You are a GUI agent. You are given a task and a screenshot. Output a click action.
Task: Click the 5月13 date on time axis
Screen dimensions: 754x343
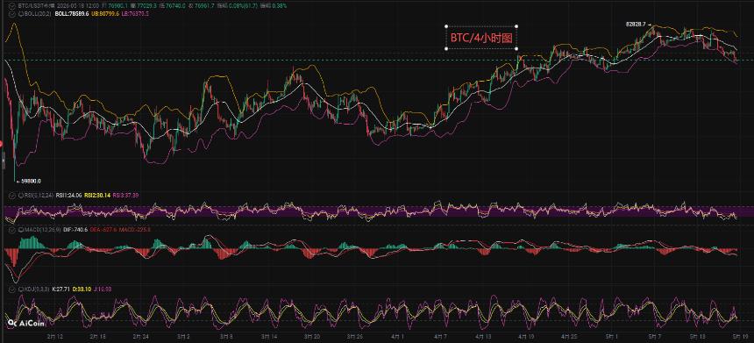click(697, 338)
